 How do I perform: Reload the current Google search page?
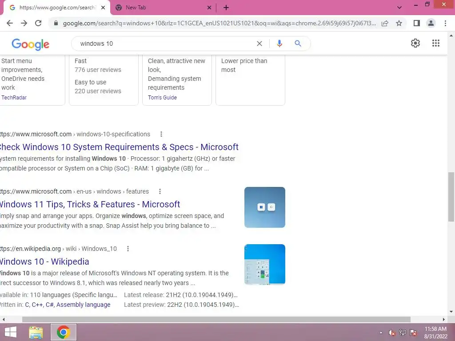tap(38, 23)
